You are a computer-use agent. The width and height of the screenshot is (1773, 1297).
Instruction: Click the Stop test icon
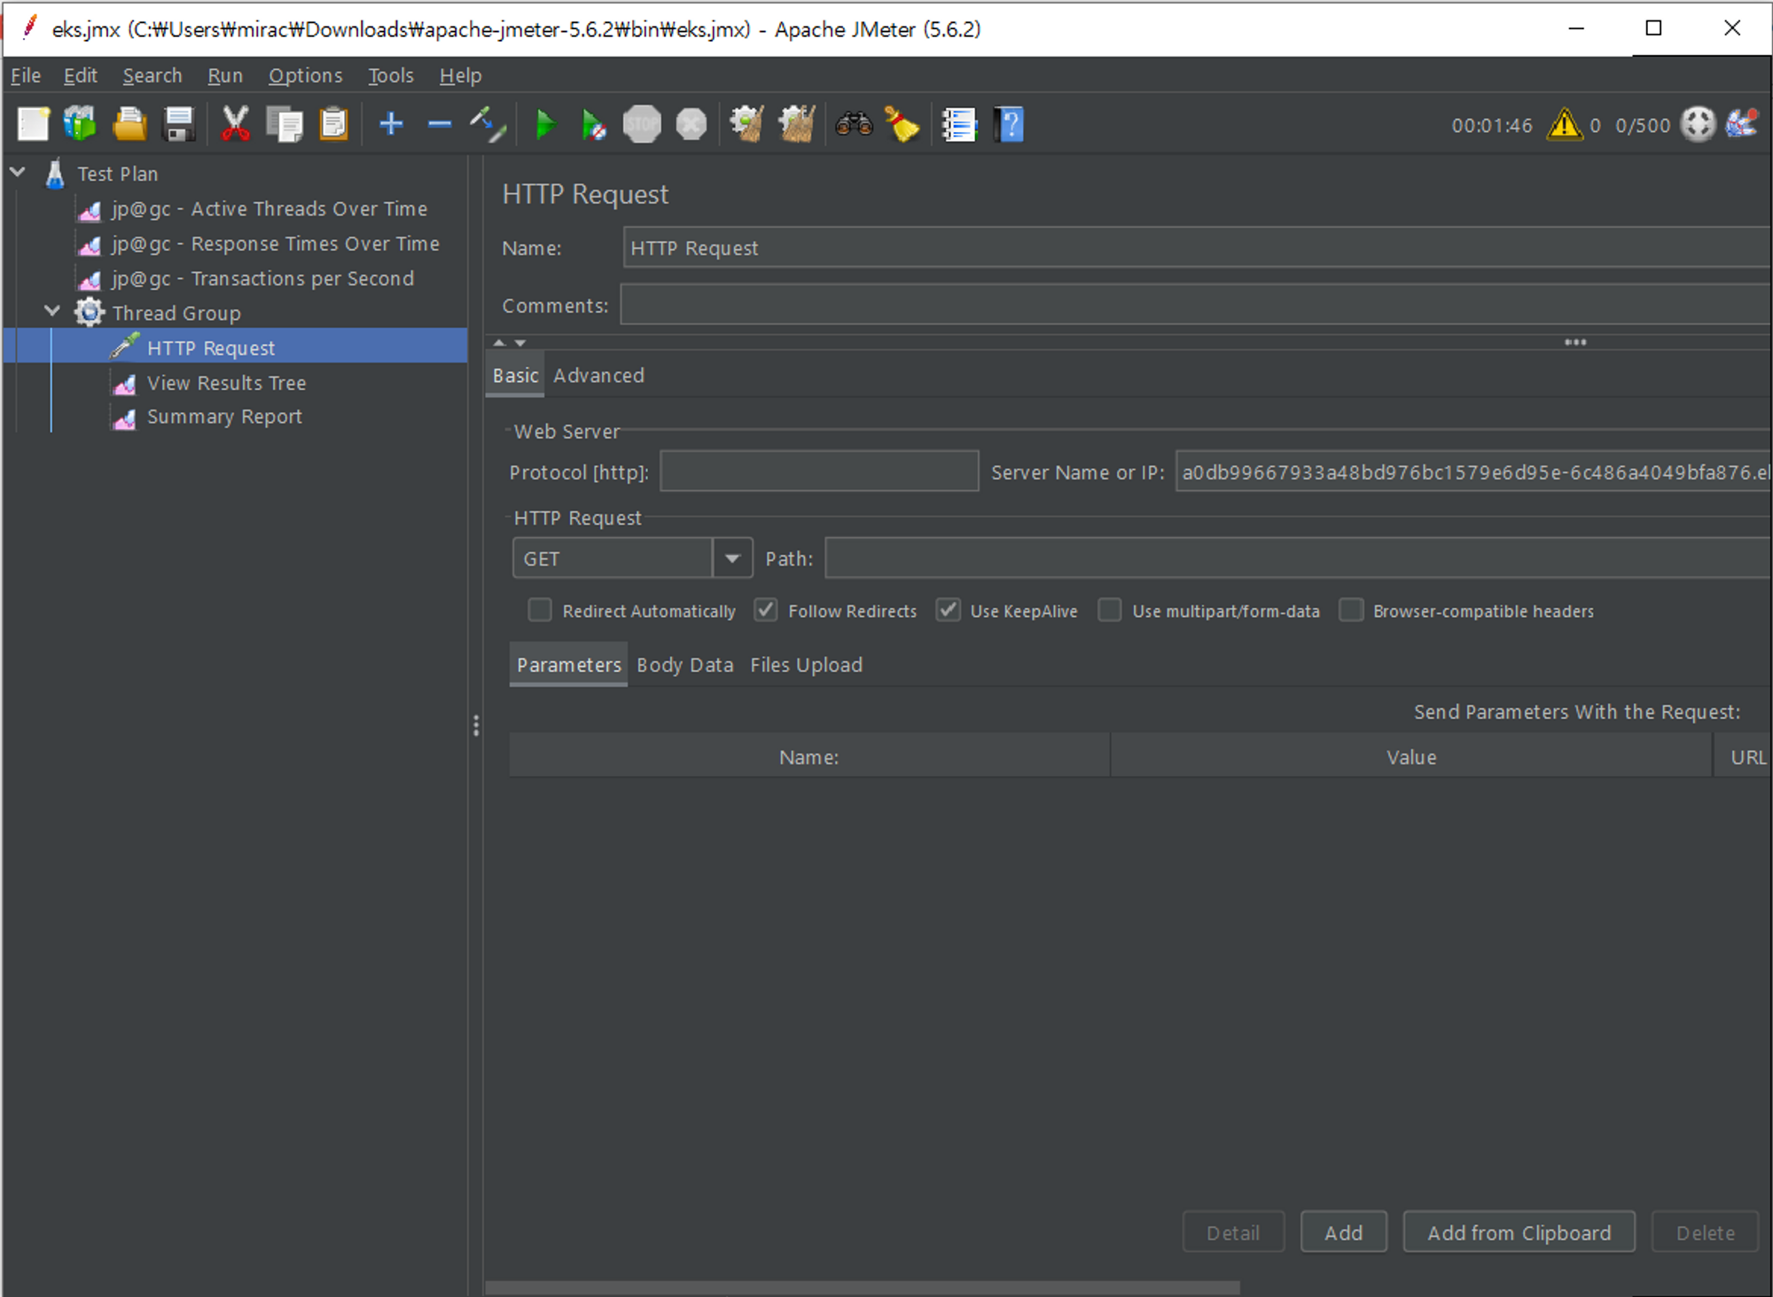[x=642, y=124]
